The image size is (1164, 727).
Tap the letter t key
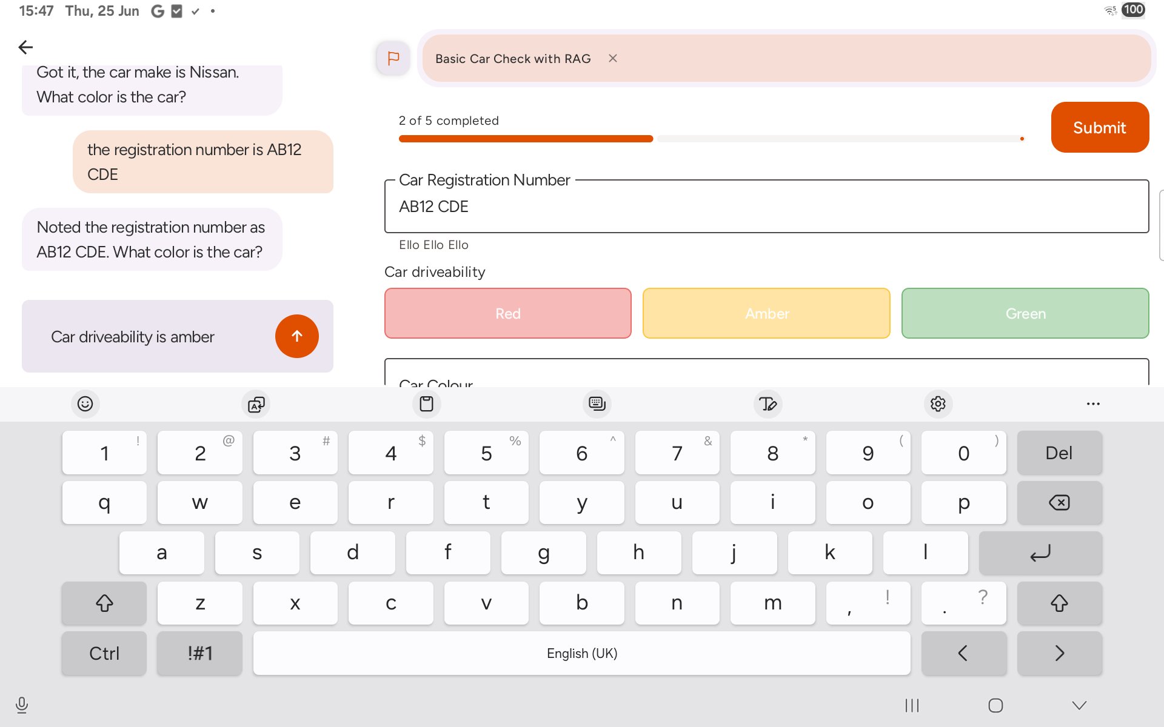click(x=486, y=503)
